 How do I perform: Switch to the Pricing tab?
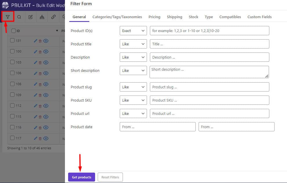coord(154,17)
